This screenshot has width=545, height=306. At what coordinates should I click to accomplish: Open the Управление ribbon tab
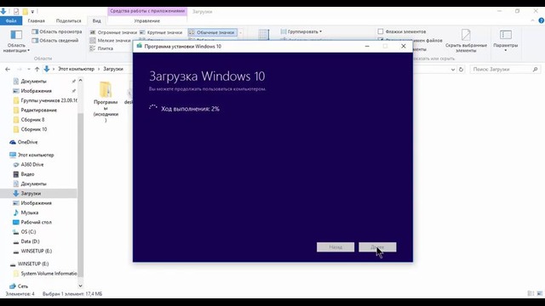click(x=147, y=20)
